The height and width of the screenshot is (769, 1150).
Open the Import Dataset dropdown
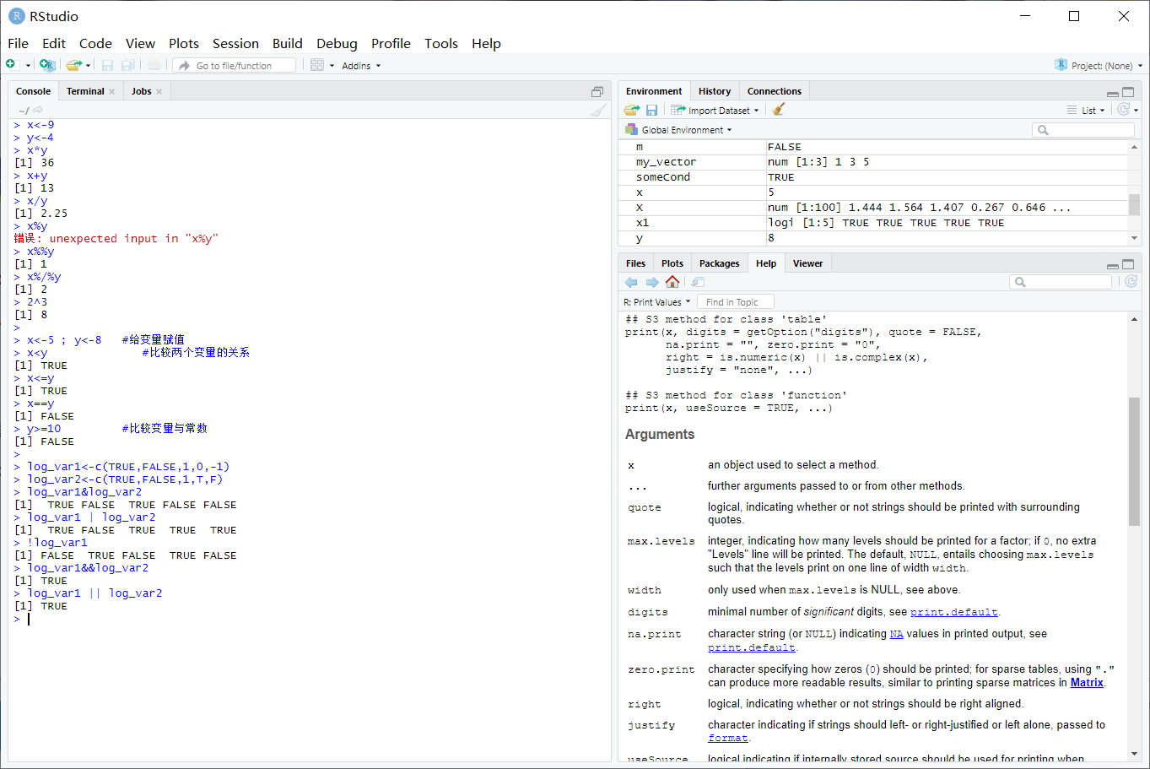coord(715,110)
